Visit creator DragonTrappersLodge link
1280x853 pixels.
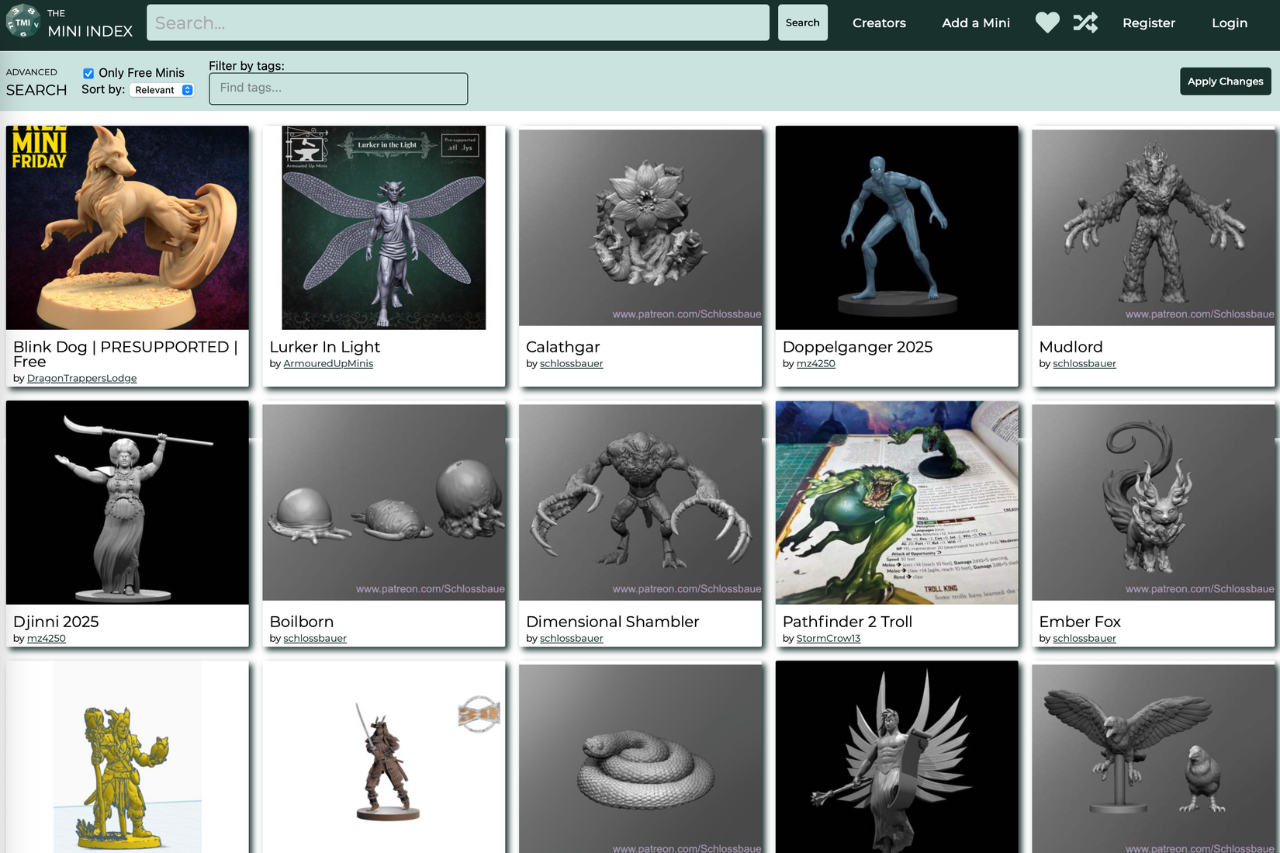tap(81, 379)
